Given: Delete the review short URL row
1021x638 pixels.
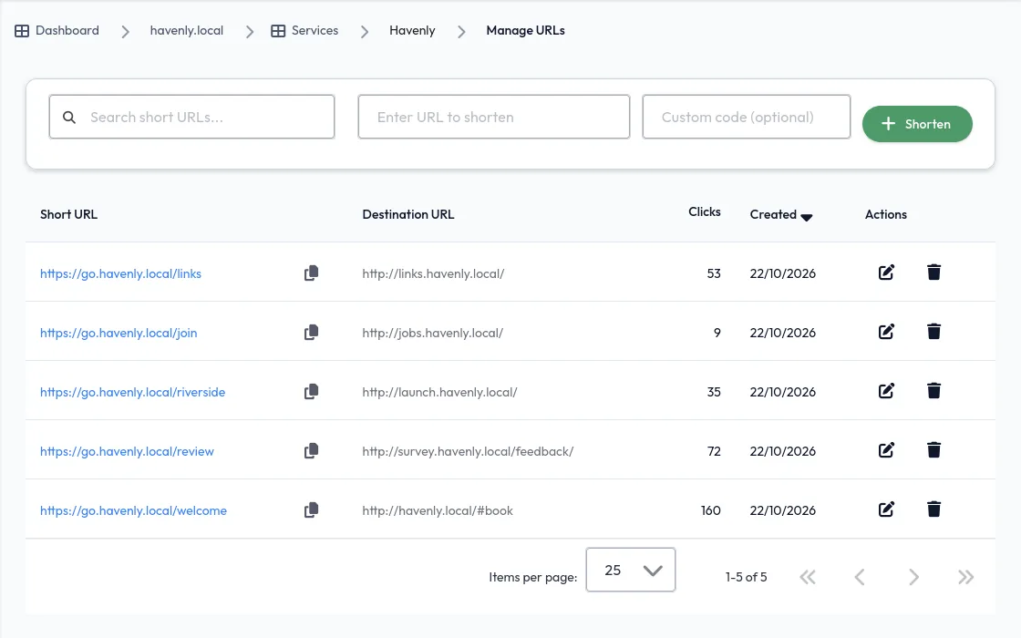Looking at the screenshot, I should tap(933, 450).
